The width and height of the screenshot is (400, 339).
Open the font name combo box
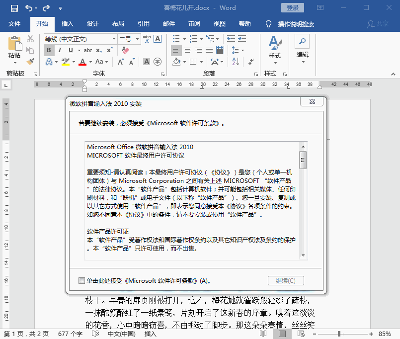(x=80, y=39)
